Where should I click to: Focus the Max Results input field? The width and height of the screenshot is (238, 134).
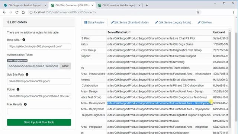(39, 111)
